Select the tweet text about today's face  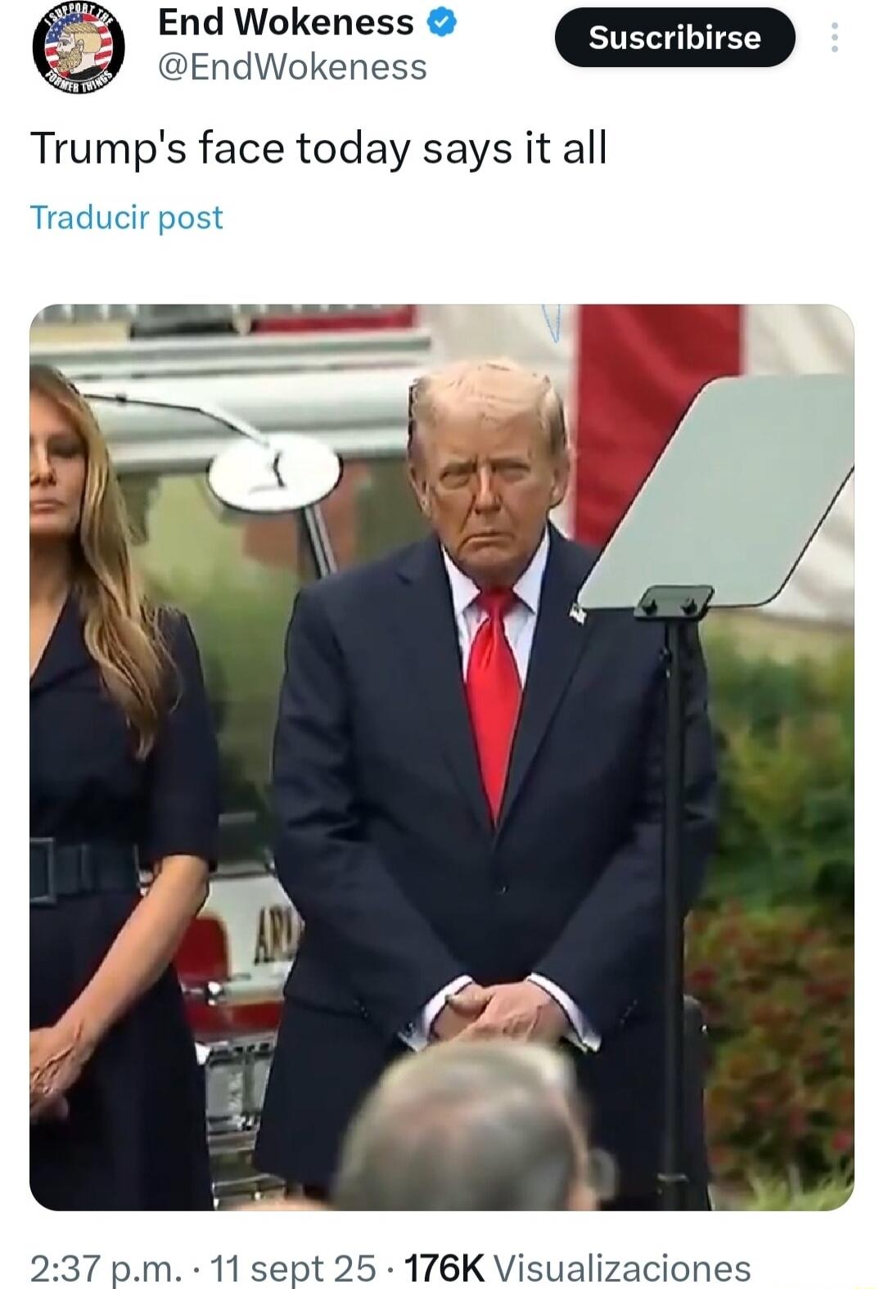click(x=318, y=150)
